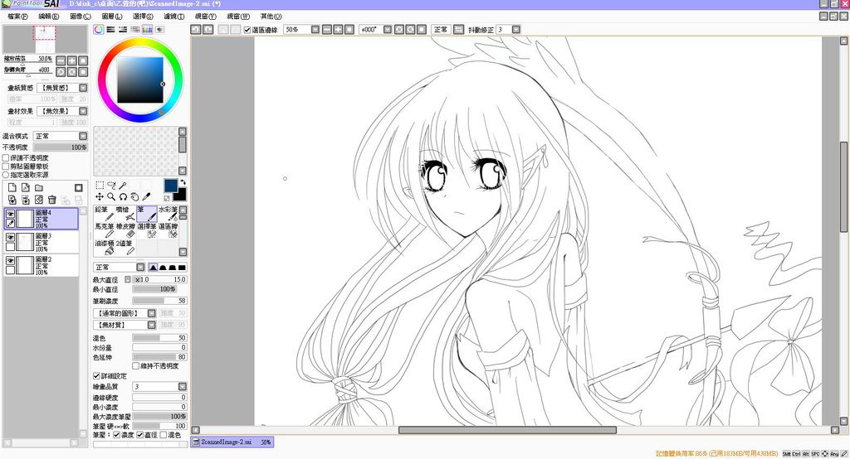
Task: Toggle 維持不透明度 checkbox
Action: (136, 366)
